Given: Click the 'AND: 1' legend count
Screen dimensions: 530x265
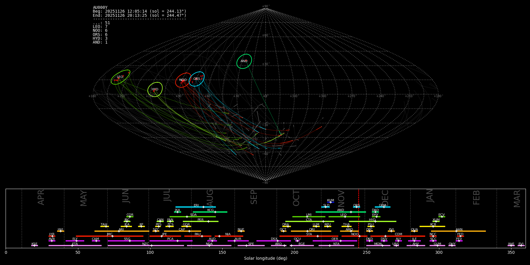Looking at the screenshot, I should [100, 42].
